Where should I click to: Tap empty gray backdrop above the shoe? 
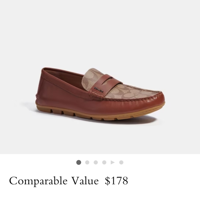pyautogui.click(x=100, y=32)
